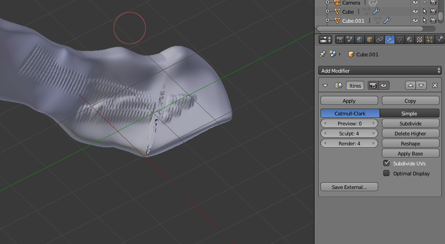The width and height of the screenshot is (445, 244).
Task: Click the Camera data icon beside Camera
Action: click(x=373, y=3)
